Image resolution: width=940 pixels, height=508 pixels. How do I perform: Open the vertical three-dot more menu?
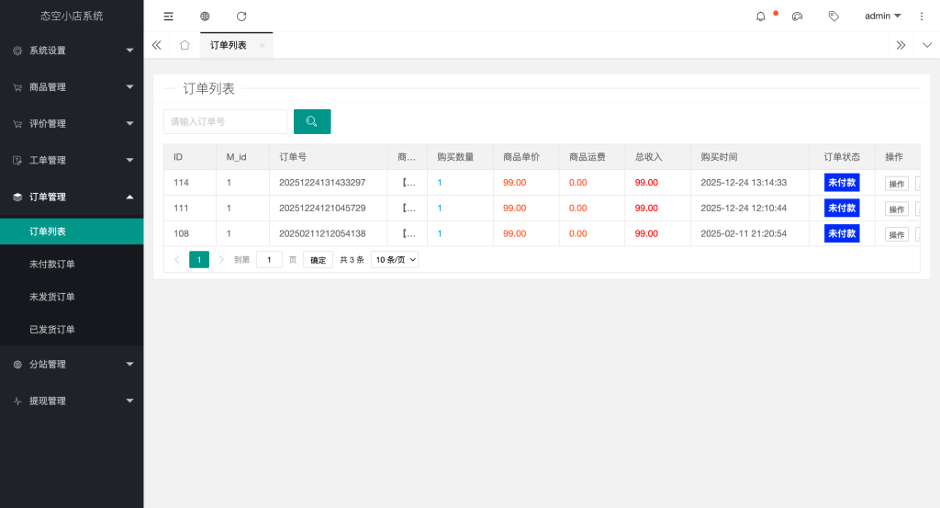[x=922, y=16]
